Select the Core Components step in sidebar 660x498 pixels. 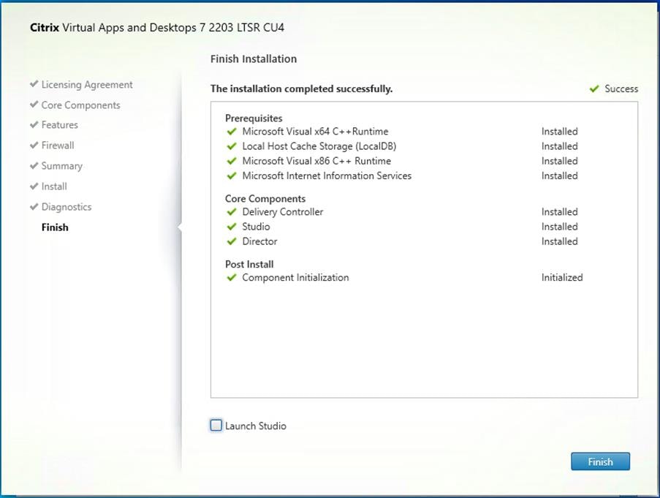coord(80,105)
